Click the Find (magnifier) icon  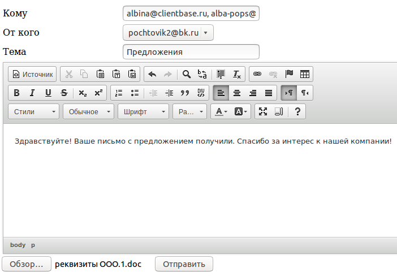186,74
